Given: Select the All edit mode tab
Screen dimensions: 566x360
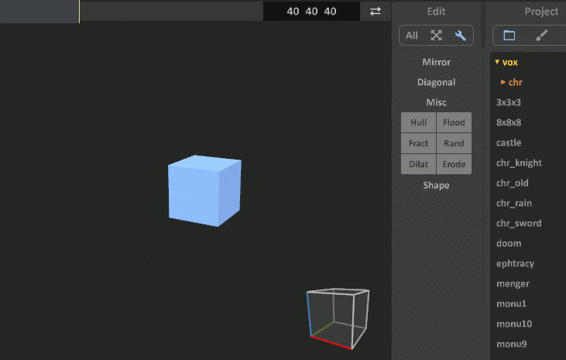Looking at the screenshot, I should [x=411, y=36].
